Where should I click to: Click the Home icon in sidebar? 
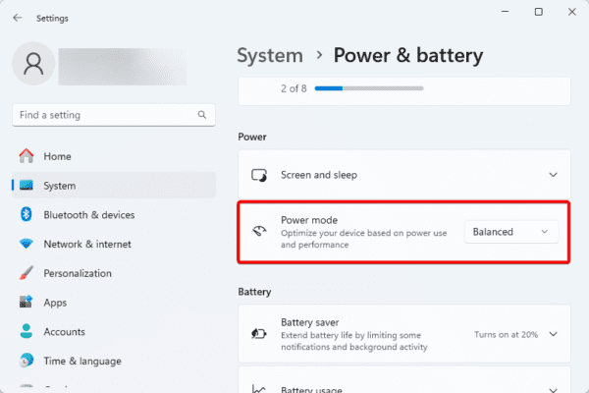pyautogui.click(x=26, y=156)
